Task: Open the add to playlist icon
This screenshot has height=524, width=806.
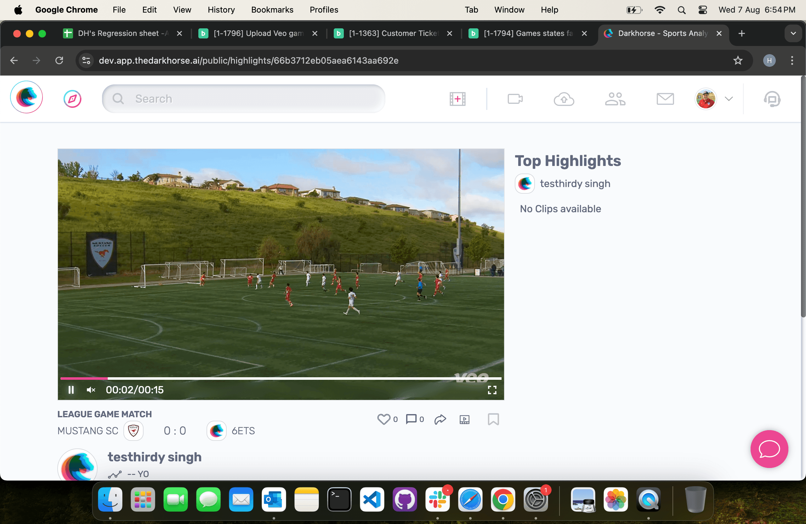Action: [465, 419]
